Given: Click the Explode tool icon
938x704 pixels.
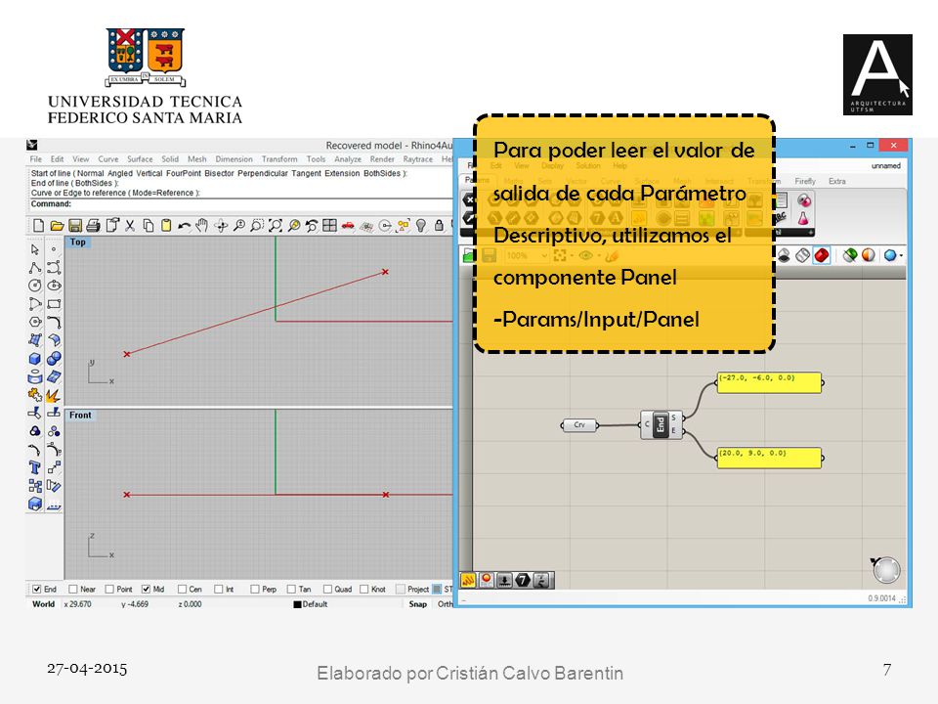Looking at the screenshot, I should pyautogui.click(x=54, y=395).
